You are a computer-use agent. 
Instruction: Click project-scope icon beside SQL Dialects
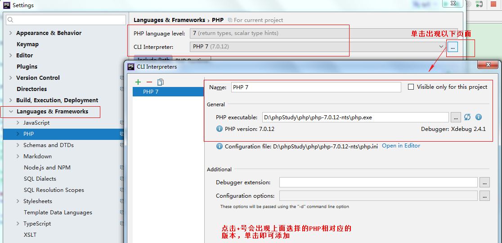click(121, 178)
